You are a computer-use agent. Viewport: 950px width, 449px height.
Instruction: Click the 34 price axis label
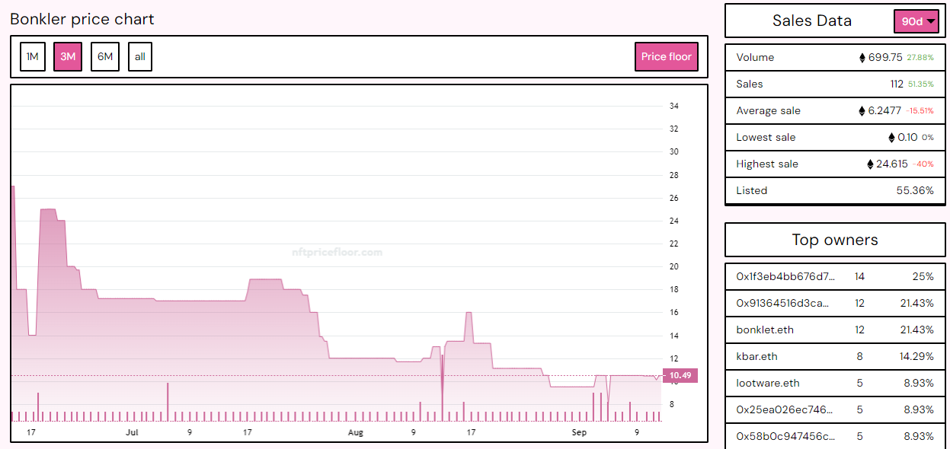(673, 106)
